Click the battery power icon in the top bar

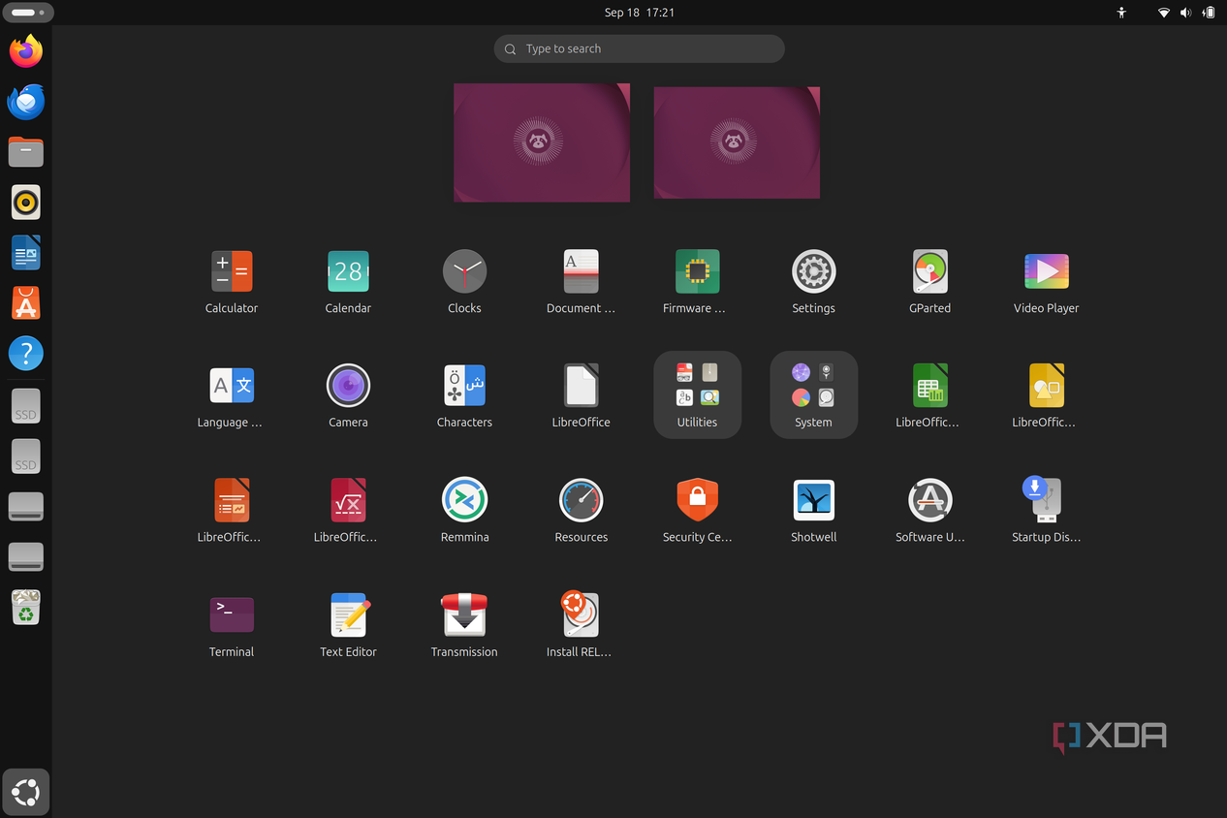1209,13
